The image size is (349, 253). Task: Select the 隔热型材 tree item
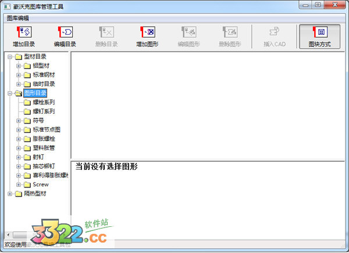pos(35,193)
